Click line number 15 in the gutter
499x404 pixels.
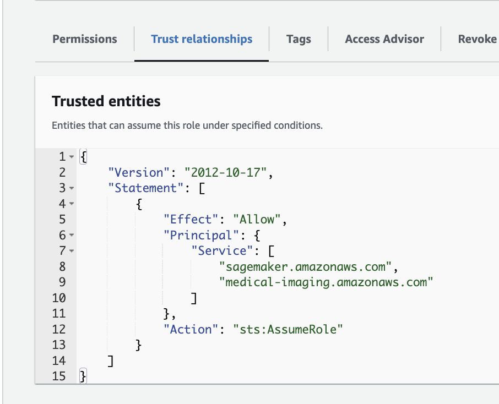59,376
